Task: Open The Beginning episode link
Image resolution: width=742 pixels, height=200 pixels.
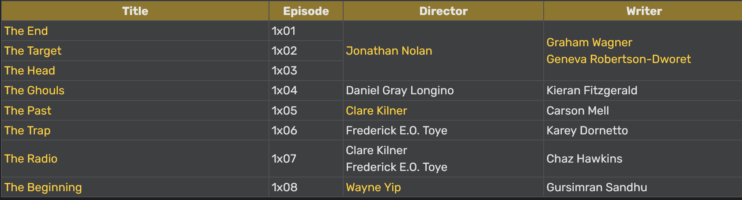Action: click(x=43, y=187)
